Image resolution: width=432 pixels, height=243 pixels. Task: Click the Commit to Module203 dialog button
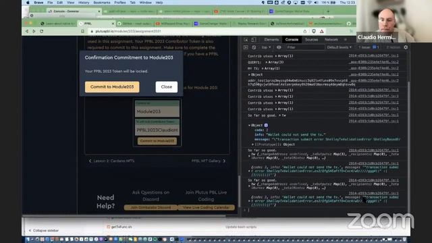point(112,87)
